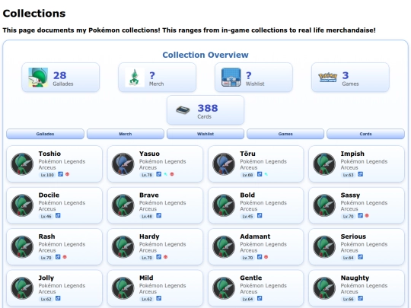The height and width of the screenshot is (308, 411).
Task: Click the Wishlist Poké Mart building icon
Action: pos(231,78)
